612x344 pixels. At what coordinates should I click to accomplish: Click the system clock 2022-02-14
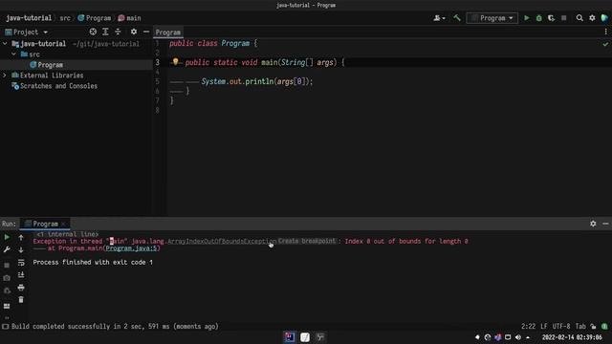click(x=572, y=337)
